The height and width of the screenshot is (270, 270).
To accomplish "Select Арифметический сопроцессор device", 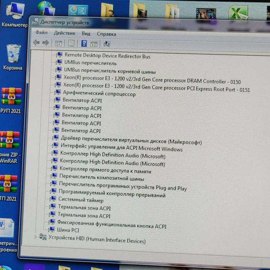I will pos(99,93).
